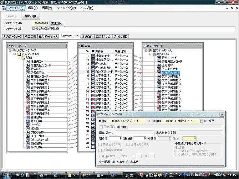The height and width of the screenshot is (179, 239).
Task: Open the ヘルプ(H) menu
Action: click(87, 8)
